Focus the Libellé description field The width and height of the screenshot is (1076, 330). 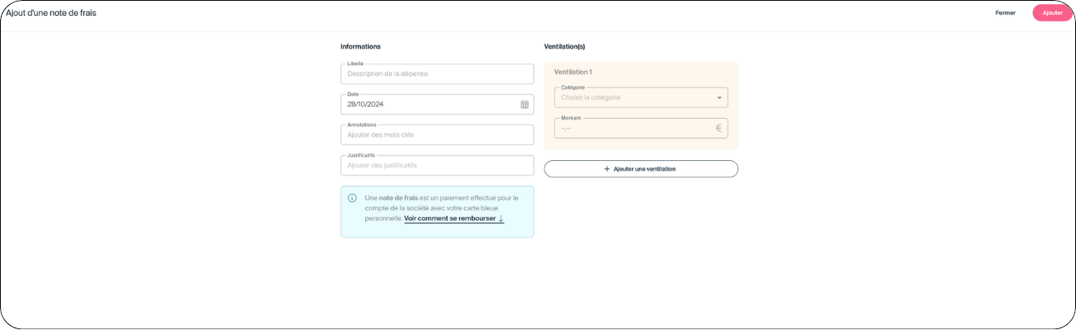pyautogui.click(x=437, y=74)
